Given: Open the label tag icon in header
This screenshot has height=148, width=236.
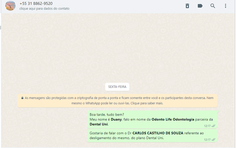Looking at the screenshot, I should pyautogui.click(x=200, y=6).
